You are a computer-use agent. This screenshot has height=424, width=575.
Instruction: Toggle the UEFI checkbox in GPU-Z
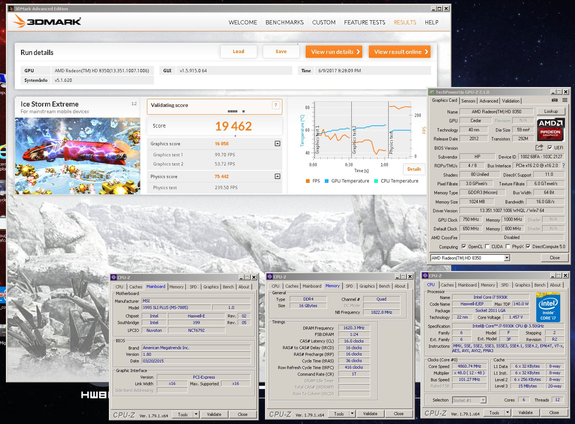point(550,147)
